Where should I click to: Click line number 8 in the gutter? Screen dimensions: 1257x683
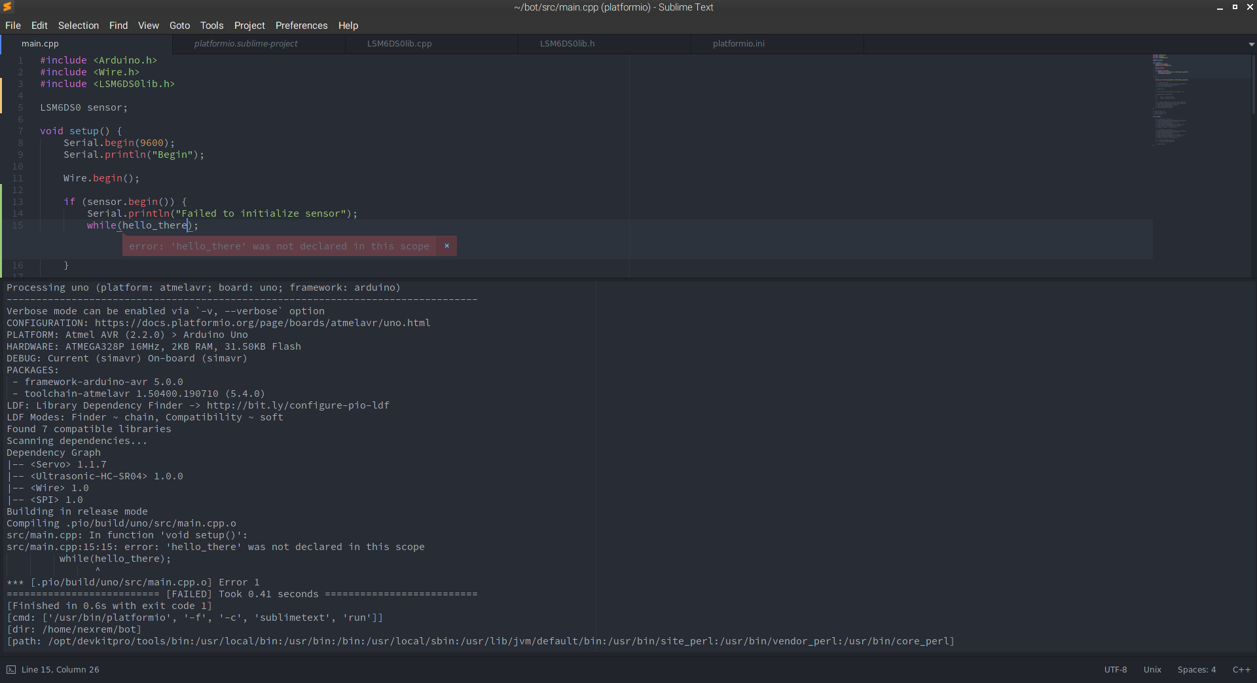(20, 143)
